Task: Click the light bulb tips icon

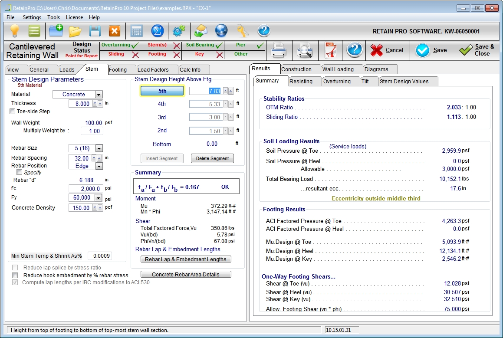Action: pos(15,31)
